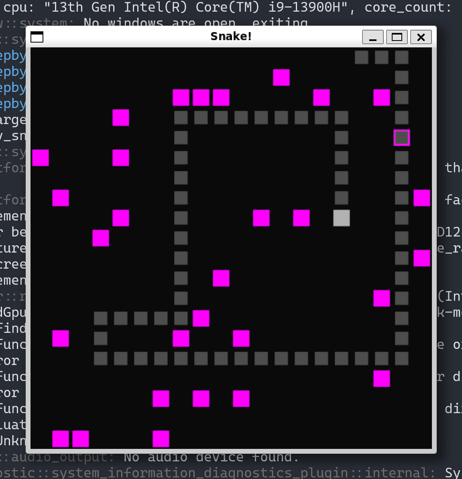Select lone magenta square inside the snake loop

221,278
